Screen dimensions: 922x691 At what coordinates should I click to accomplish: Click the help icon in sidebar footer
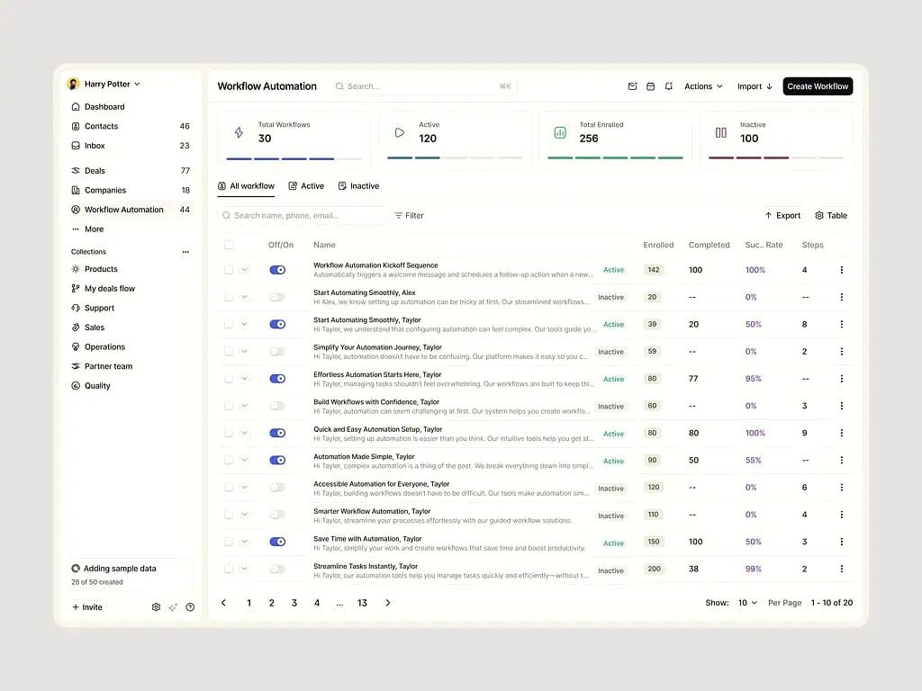(190, 607)
